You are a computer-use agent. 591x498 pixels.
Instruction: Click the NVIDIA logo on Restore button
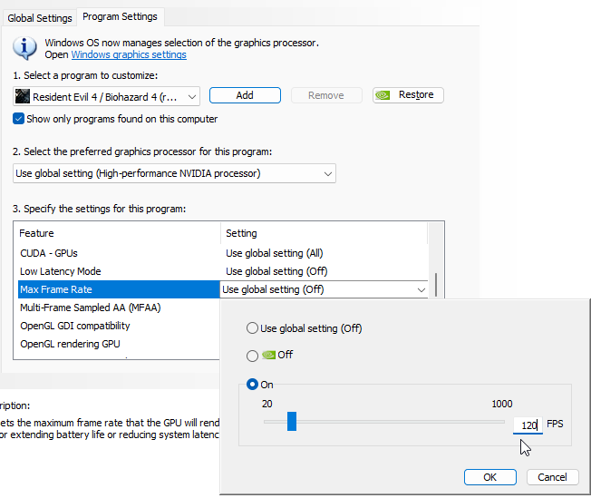click(384, 95)
